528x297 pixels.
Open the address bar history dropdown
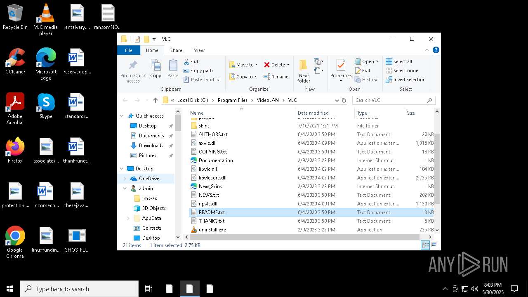tap(337, 100)
